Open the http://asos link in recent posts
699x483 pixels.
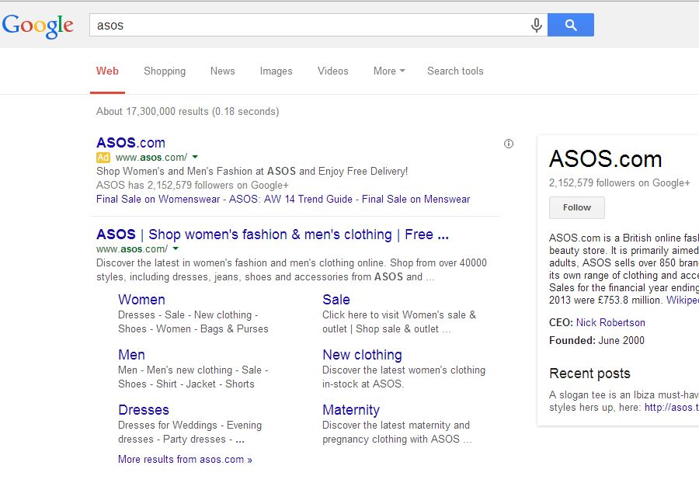click(x=672, y=407)
